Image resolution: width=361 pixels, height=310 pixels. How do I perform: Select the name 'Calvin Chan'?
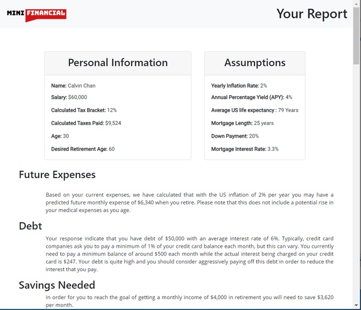coord(82,85)
